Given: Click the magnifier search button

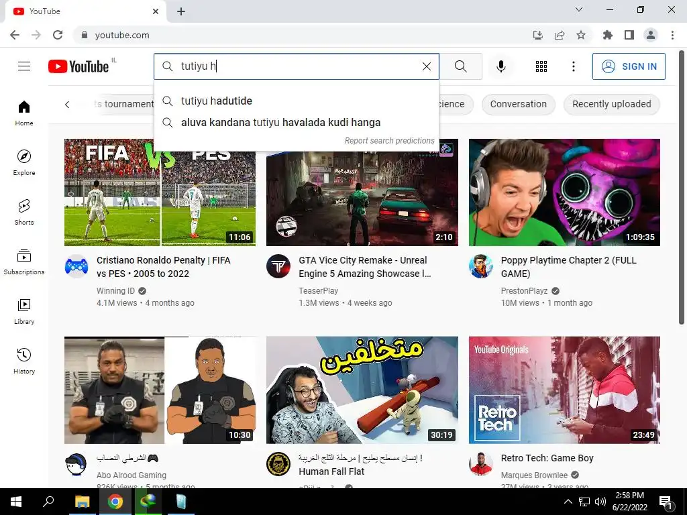Looking at the screenshot, I should pyautogui.click(x=460, y=66).
